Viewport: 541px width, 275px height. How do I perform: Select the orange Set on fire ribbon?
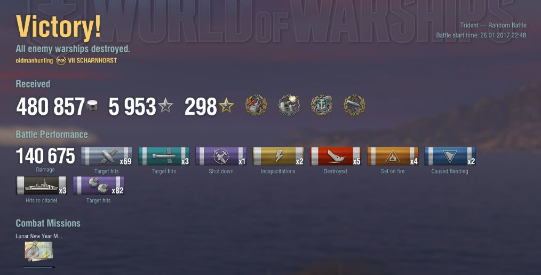click(393, 156)
